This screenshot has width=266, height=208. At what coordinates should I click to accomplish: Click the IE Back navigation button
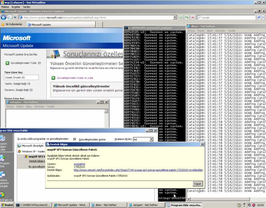tap(4, 17)
